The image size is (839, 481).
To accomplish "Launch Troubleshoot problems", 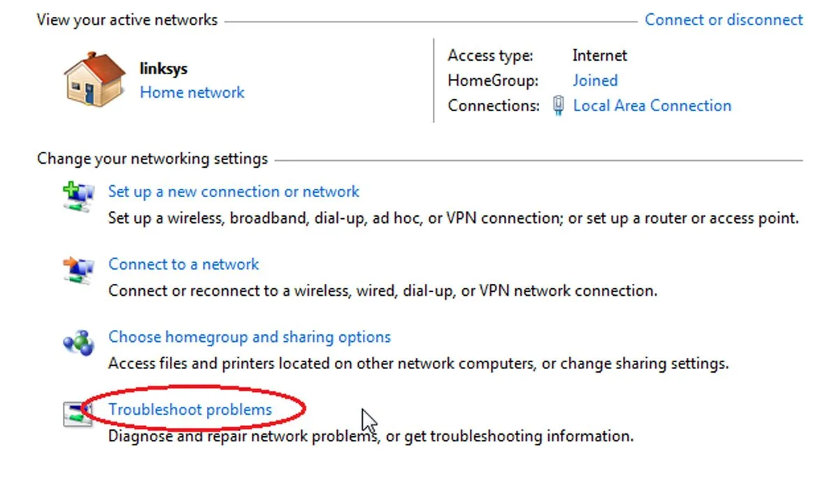I will click(x=190, y=410).
